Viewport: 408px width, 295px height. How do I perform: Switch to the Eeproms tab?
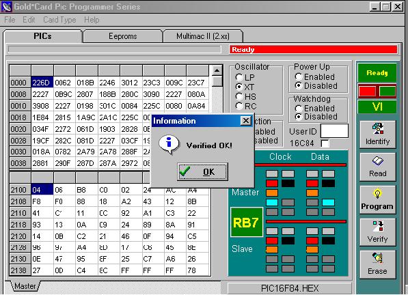point(123,36)
